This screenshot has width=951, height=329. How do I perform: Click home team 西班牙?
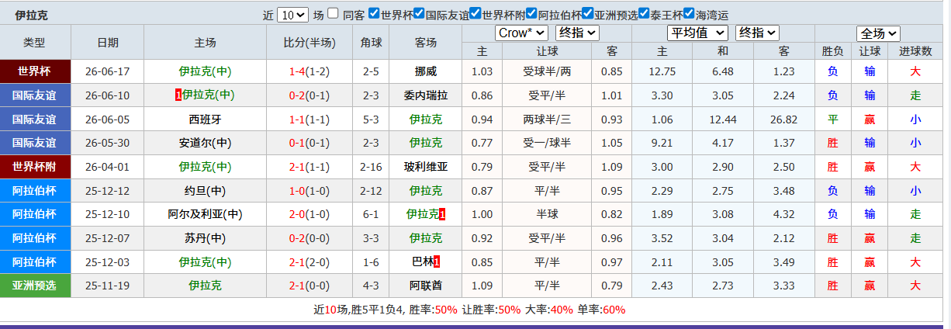pos(205,119)
